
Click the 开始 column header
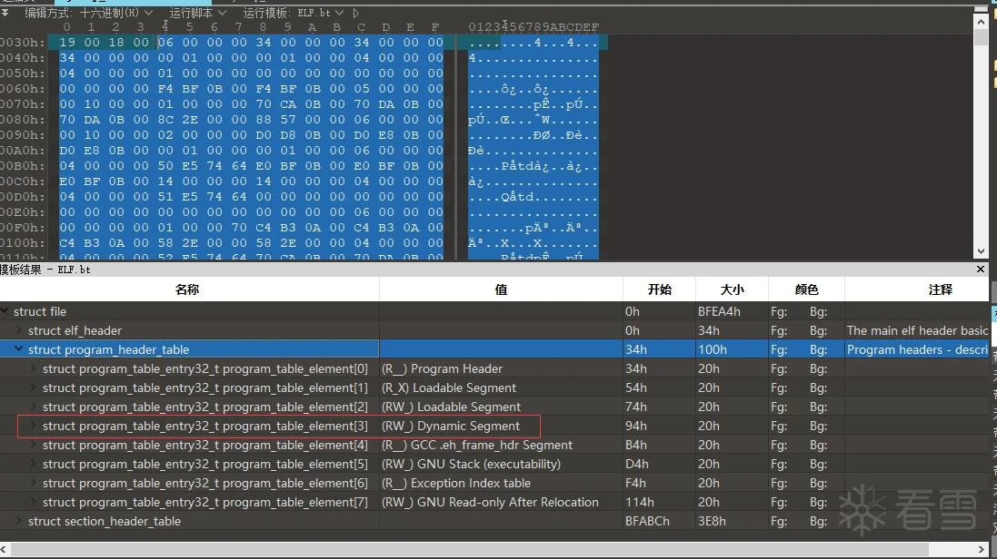(660, 289)
